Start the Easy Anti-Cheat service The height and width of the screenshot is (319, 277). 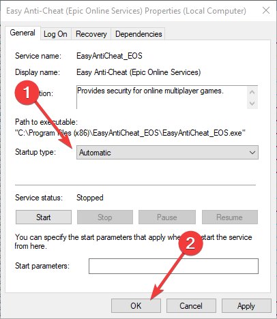(x=44, y=217)
